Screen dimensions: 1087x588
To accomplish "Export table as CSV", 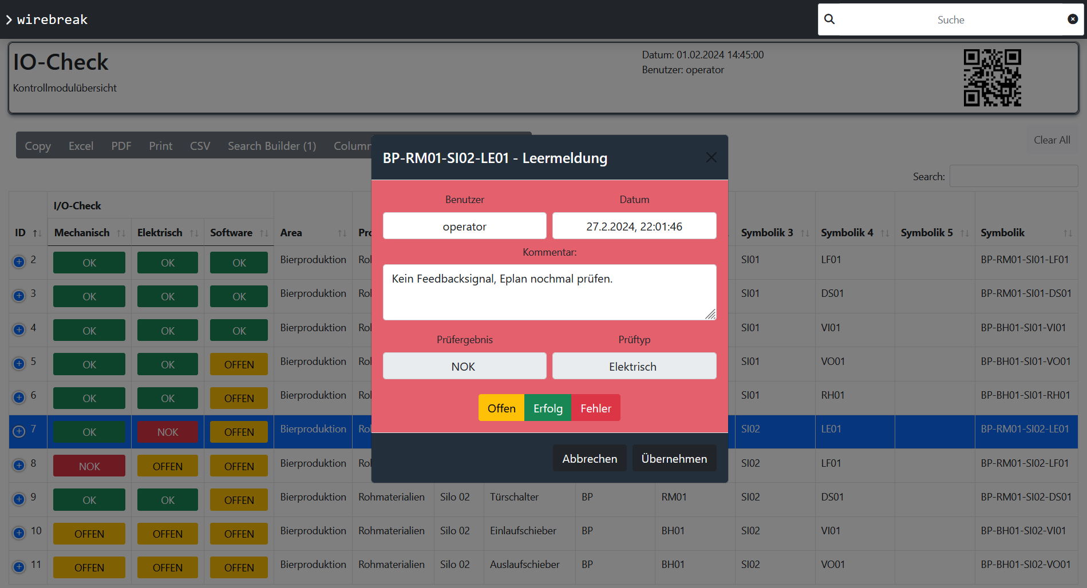I will pos(200,146).
